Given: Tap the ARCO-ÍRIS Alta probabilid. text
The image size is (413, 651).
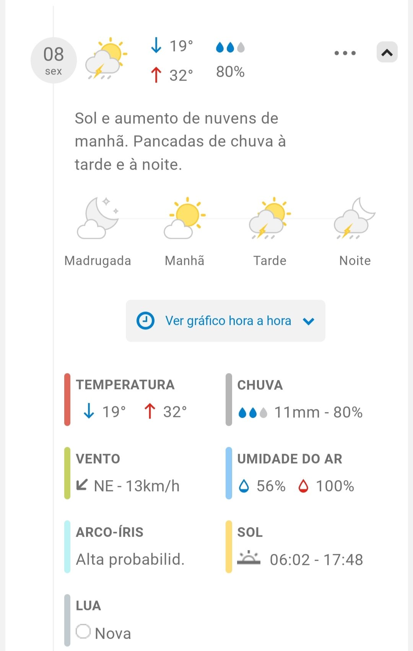Looking at the screenshot, I should [130, 559].
